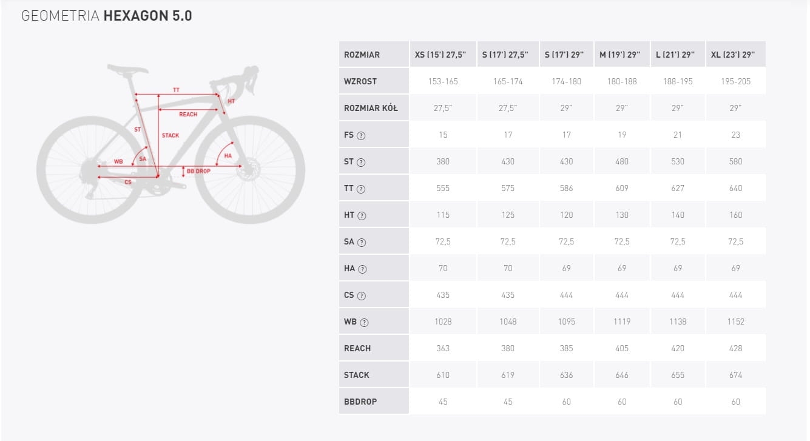Image resolution: width=810 pixels, height=441 pixels.
Task: Click the question mark beside HA
Action: (x=363, y=269)
